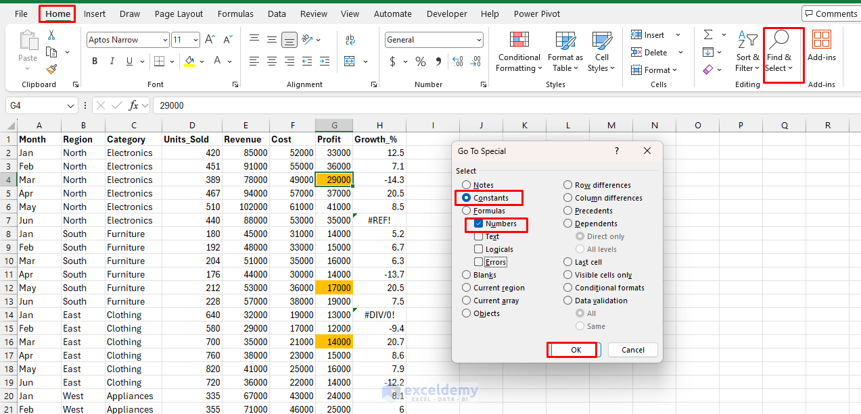This screenshot has height=414, width=861.
Task: Click the Paste clipboard icon
Action: click(28, 41)
